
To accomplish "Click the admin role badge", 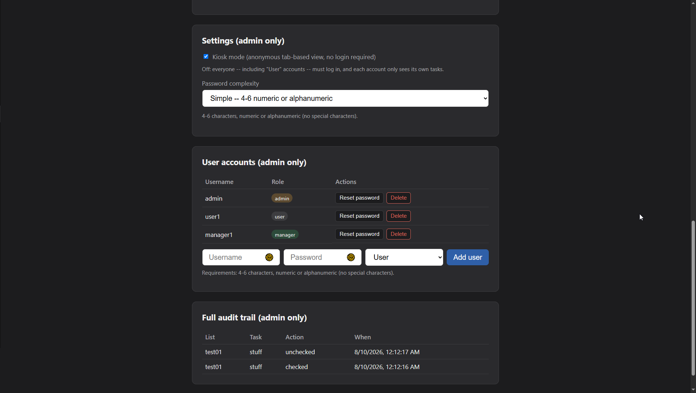I will [x=282, y=198].
